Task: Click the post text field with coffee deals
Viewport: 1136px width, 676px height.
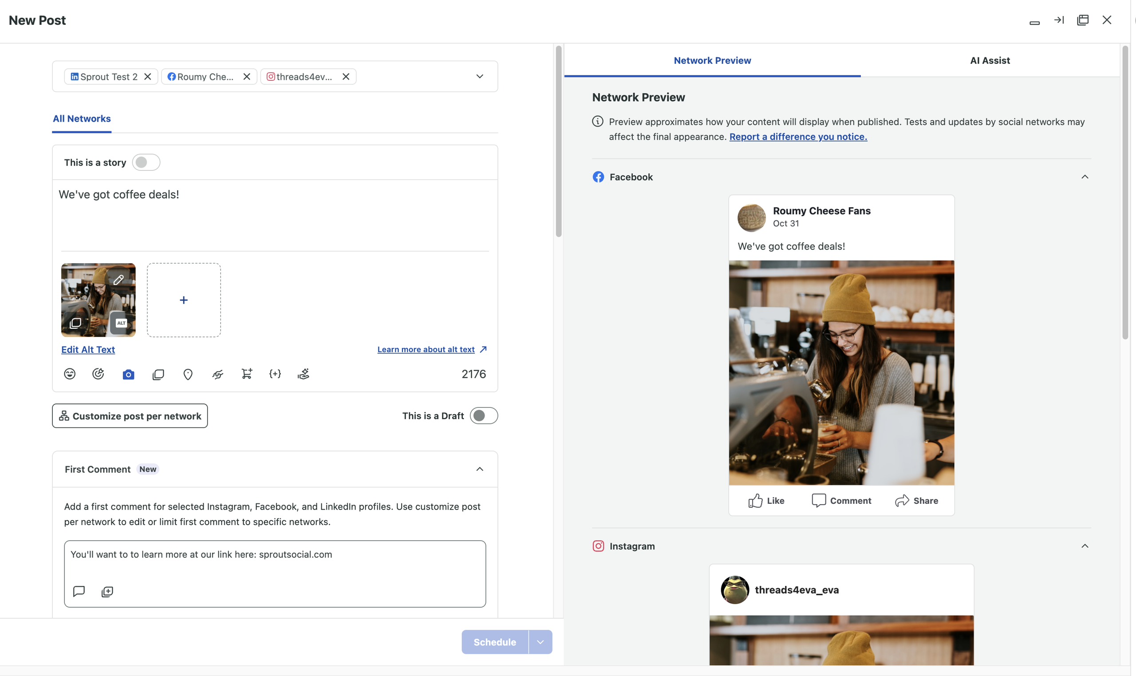Action: click(275, 214)
